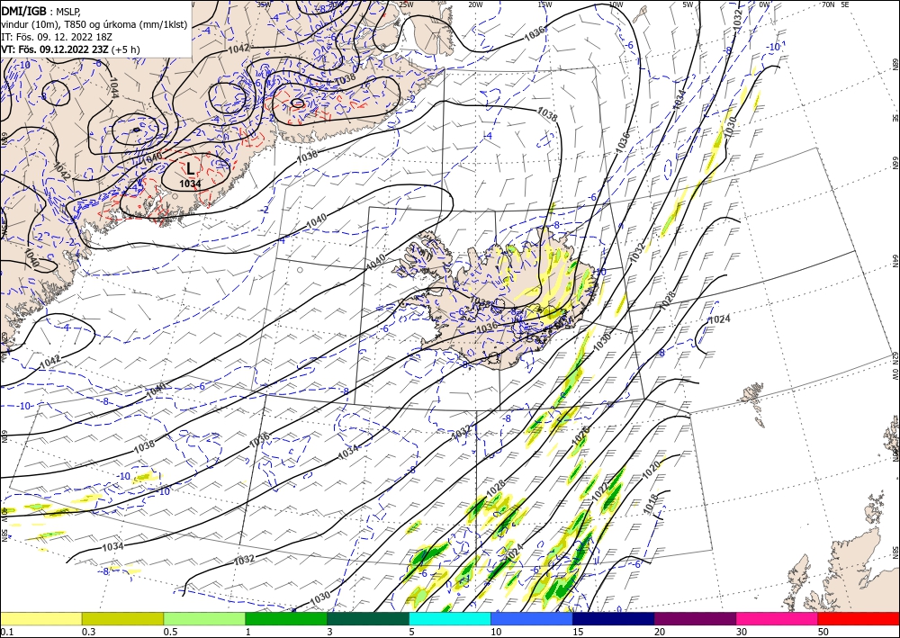Select the dark green 3 mm legend band
Viewport: 900px width, 638px height.
[368, 618]
